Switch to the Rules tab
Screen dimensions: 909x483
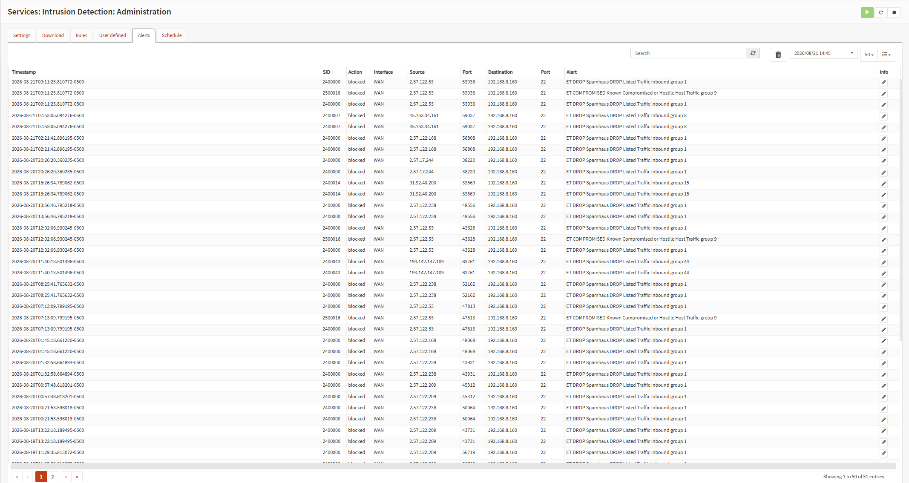click(x=81, y=35)
